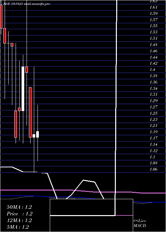Click the 1.19 price axis label
Image resolution: width=166 pixels, height=232 pixels.
point(154,132)
